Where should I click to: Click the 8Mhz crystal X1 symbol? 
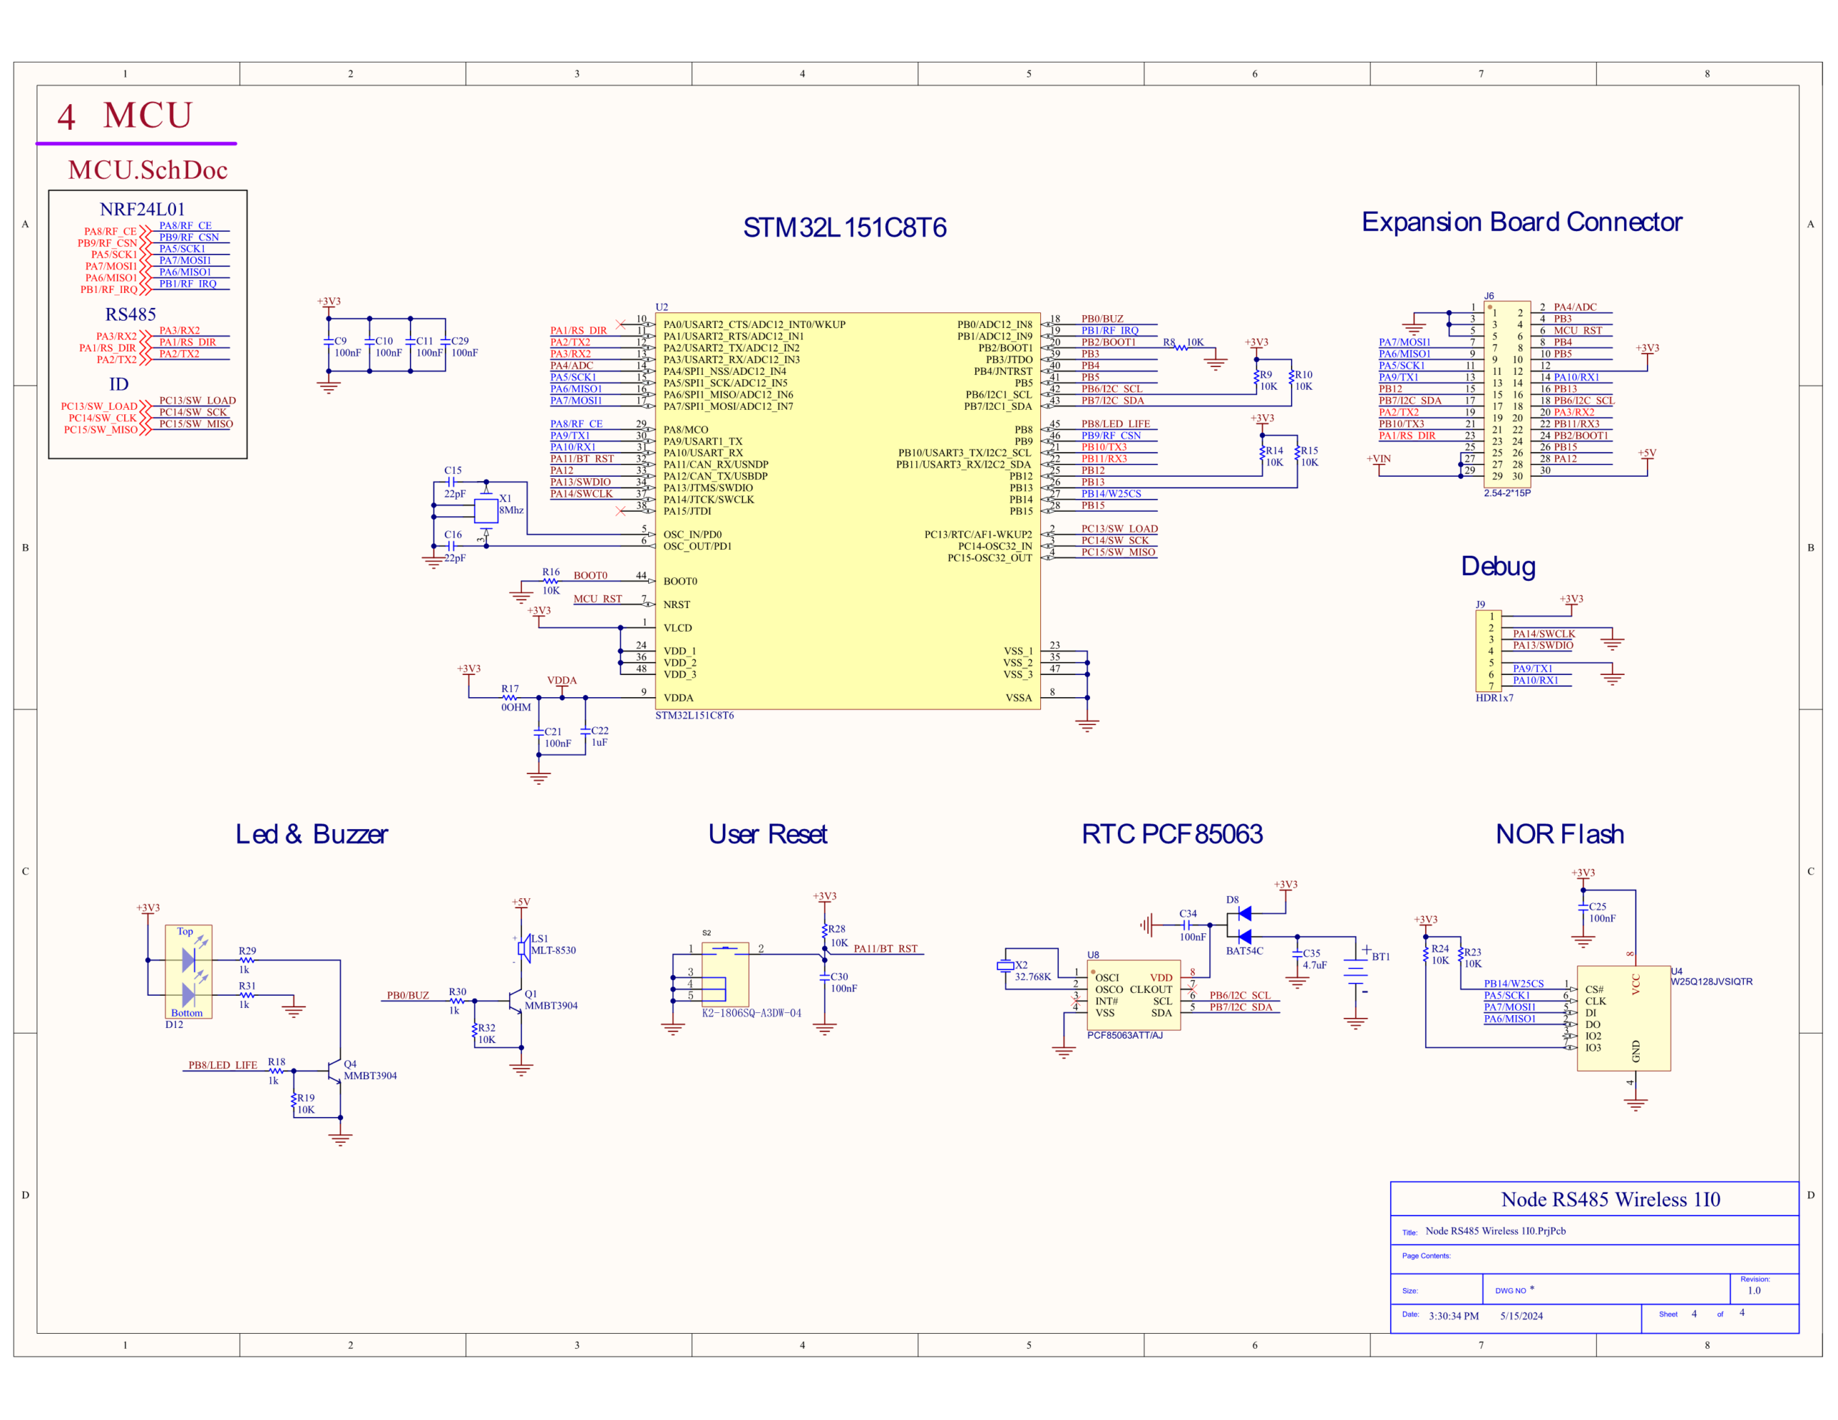485,510
